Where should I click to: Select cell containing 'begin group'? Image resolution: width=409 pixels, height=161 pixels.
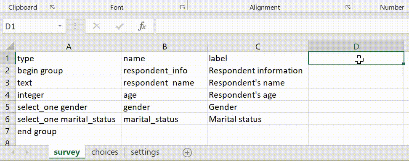pyautogui.click(x=69, y=70)
